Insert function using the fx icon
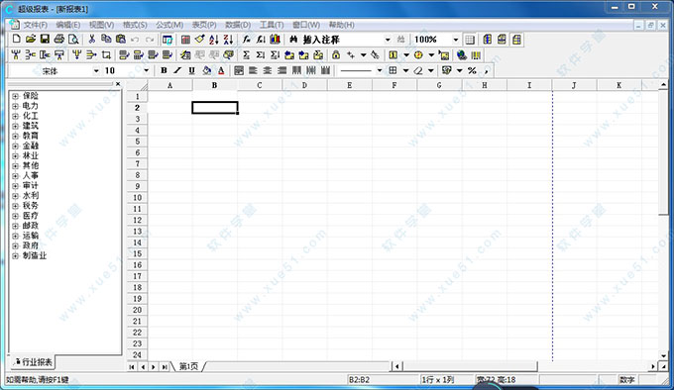This screenshot has height=390, width=674. pyautogui.click(x=246, y=40)
